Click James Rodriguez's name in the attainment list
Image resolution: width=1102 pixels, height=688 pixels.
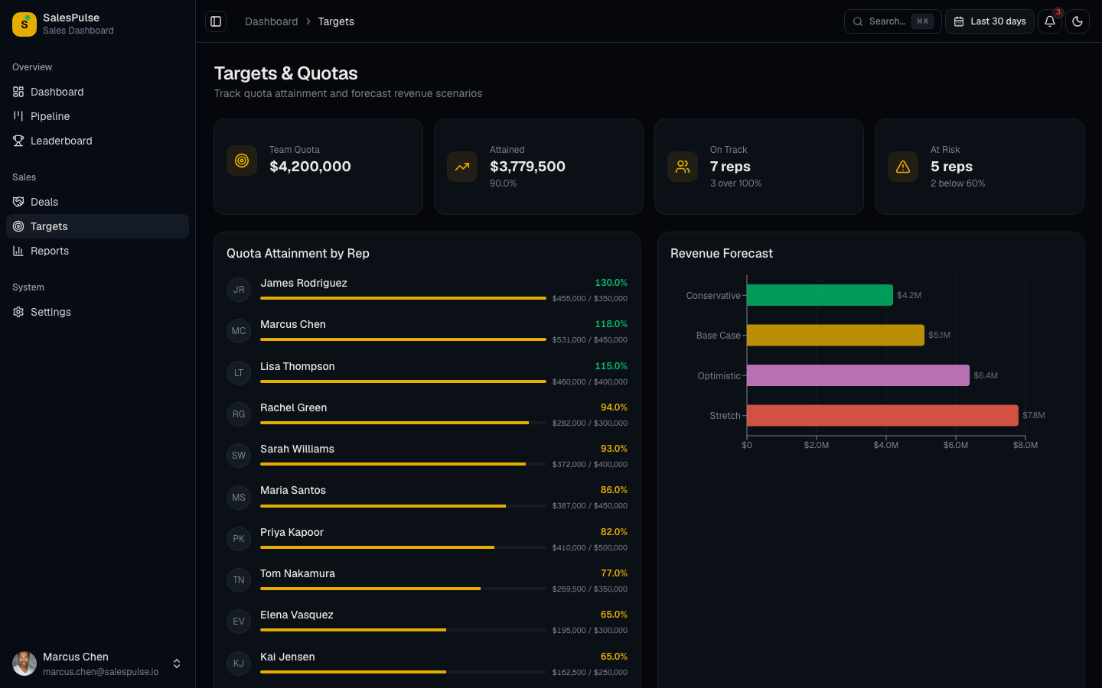(x=304, y=282)
